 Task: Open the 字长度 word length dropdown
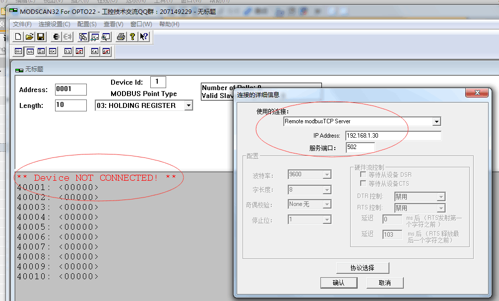click(327, 190)
